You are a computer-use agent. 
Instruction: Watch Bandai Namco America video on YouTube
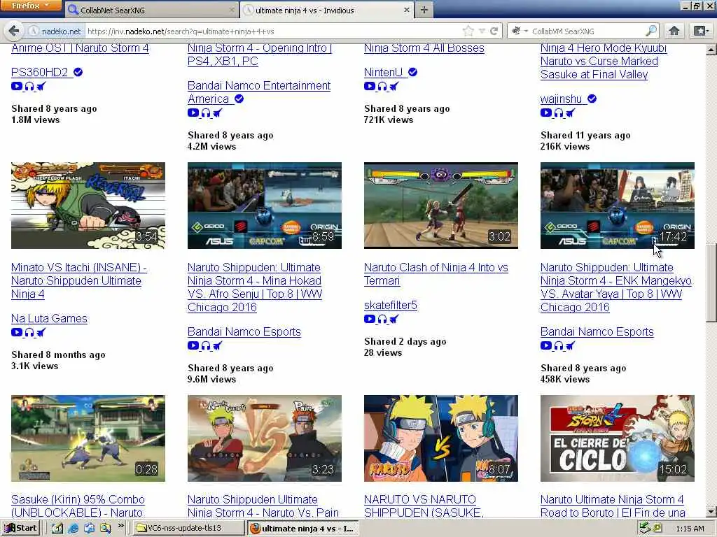coord(193,113)
